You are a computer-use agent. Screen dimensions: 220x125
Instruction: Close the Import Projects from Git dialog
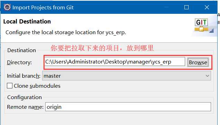pyautogui.click(x=207, y=7)
